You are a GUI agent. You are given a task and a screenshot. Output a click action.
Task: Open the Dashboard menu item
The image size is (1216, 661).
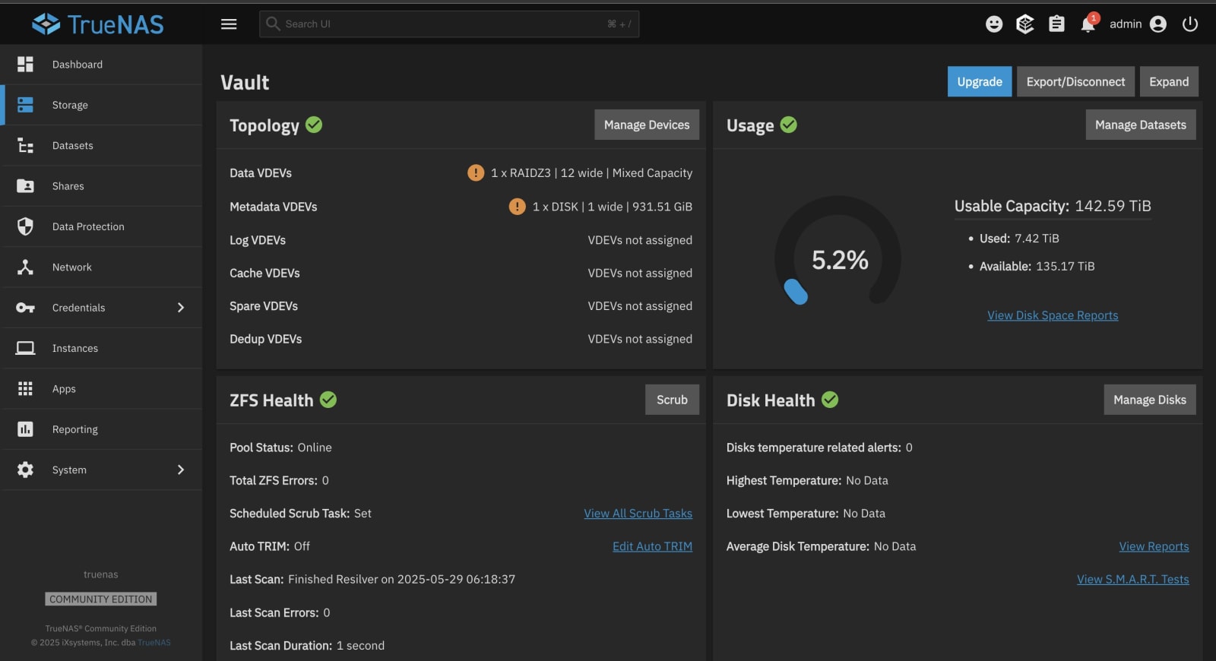[x=102, y=65]
